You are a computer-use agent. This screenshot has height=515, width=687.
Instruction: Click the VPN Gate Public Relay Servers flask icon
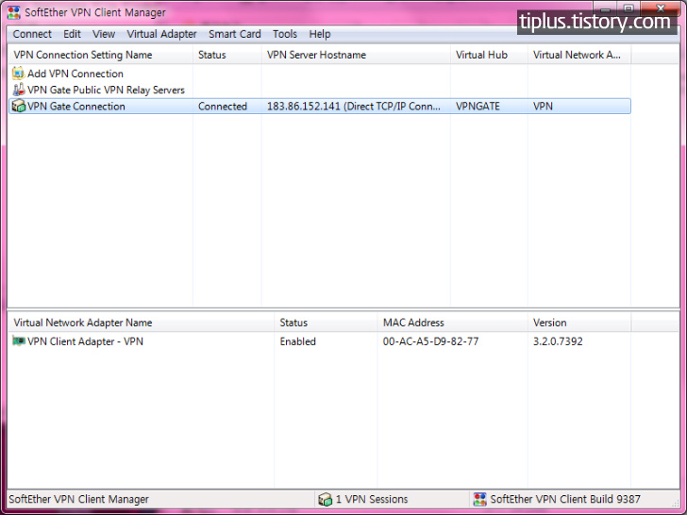(18, 90)
